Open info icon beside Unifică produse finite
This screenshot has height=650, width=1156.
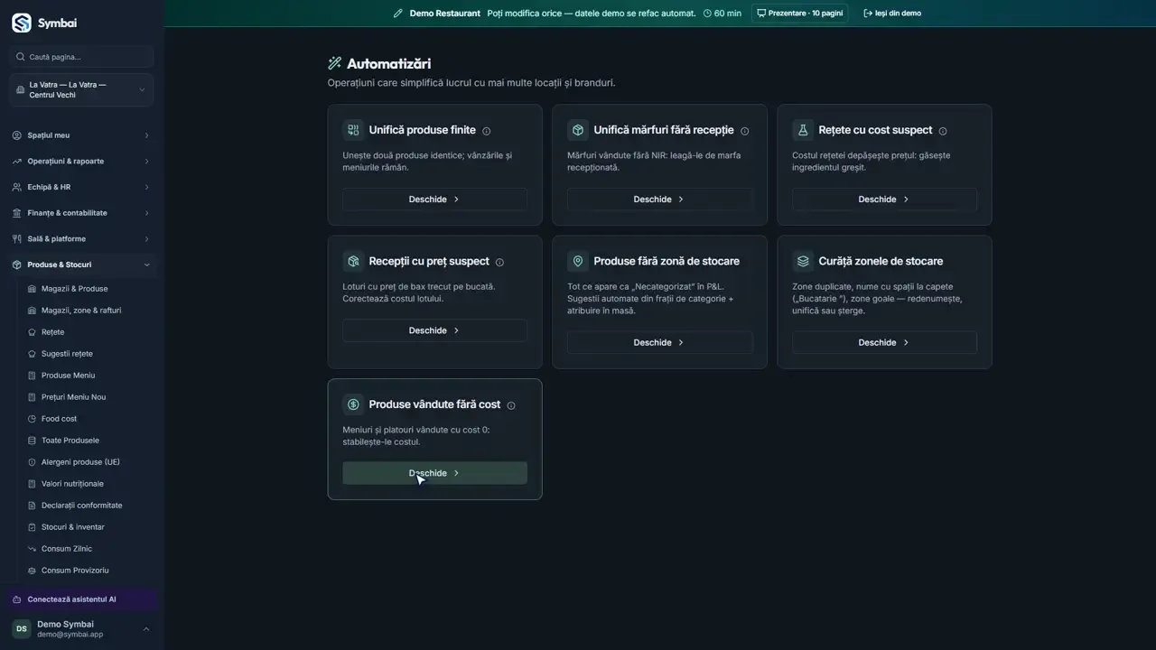coord(486,131)
